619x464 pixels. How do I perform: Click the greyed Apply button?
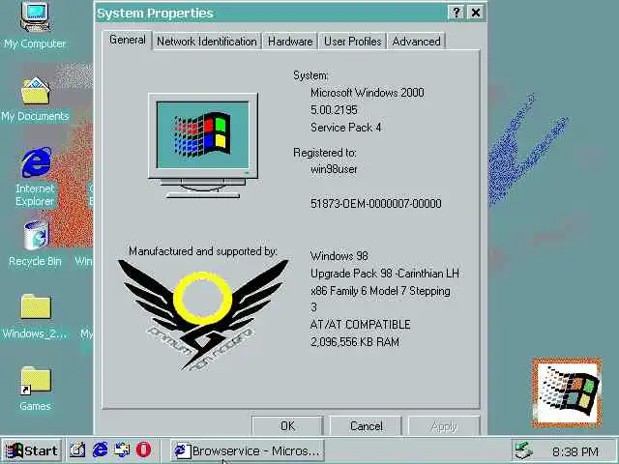pos(444,426)
